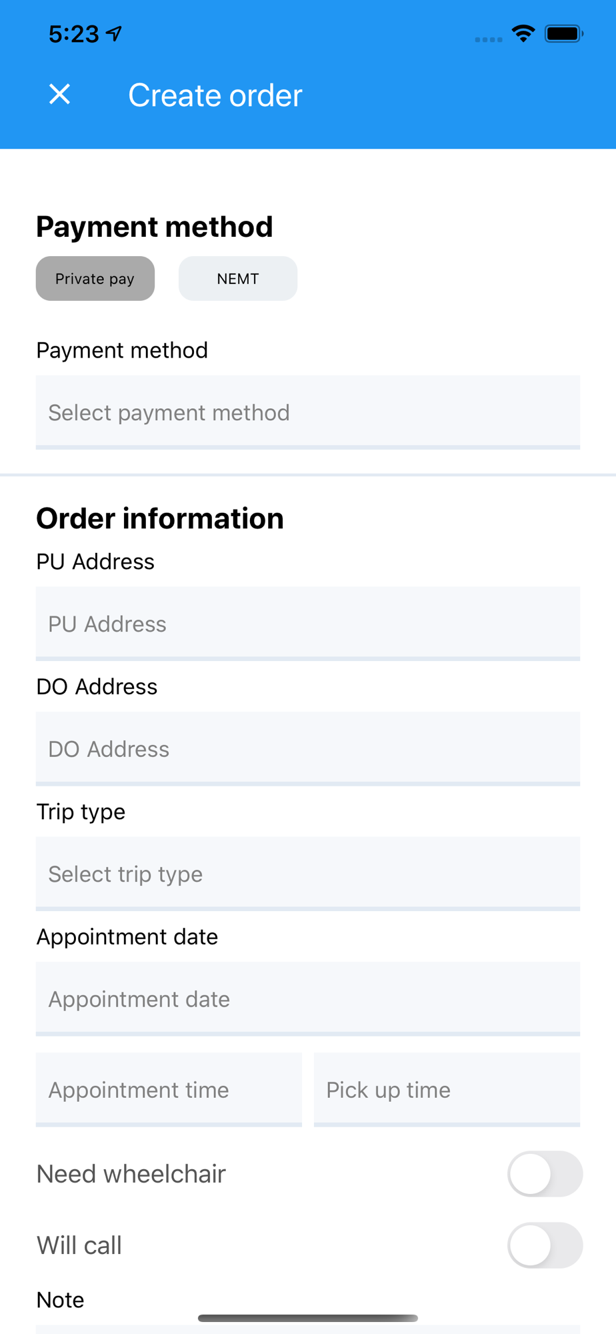Tap the home indicator bar

308,1318
